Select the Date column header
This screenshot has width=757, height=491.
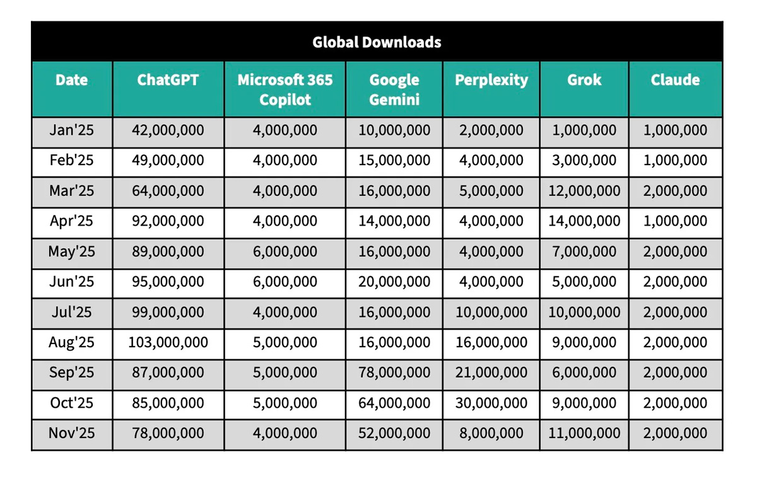(71, 80)
